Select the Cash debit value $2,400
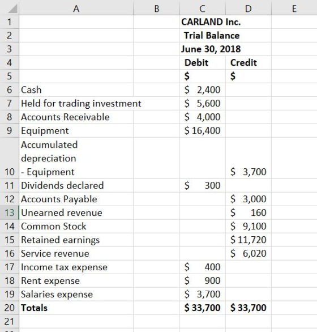The height and width of the screenshot is (332, 317). 202,90
